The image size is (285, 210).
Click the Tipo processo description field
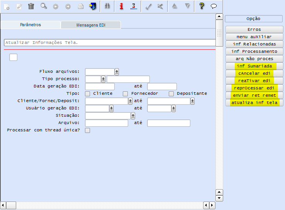point(128,79)
